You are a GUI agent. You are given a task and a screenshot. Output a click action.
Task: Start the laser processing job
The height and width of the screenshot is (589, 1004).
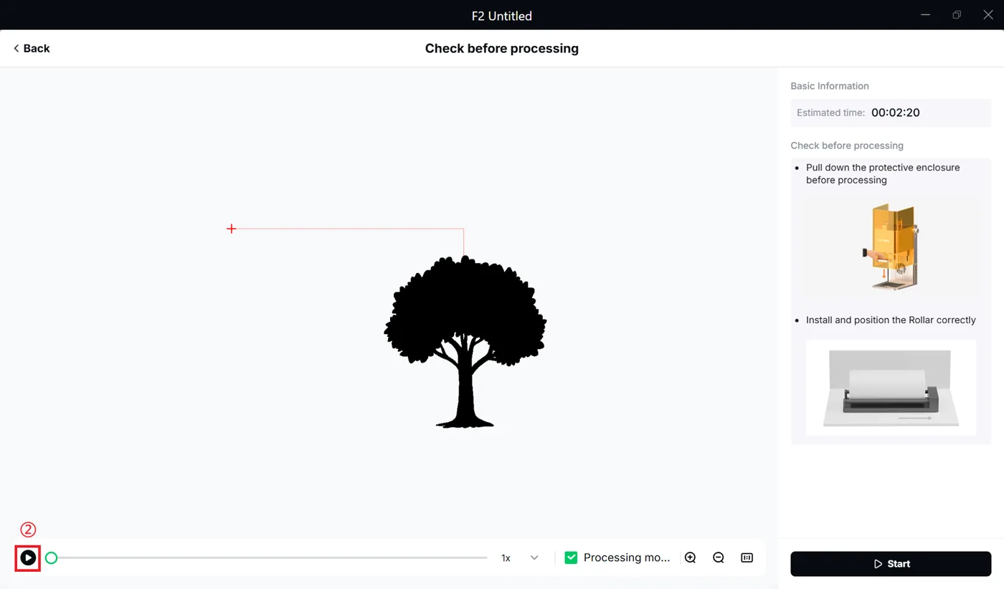tap(891, 564)
